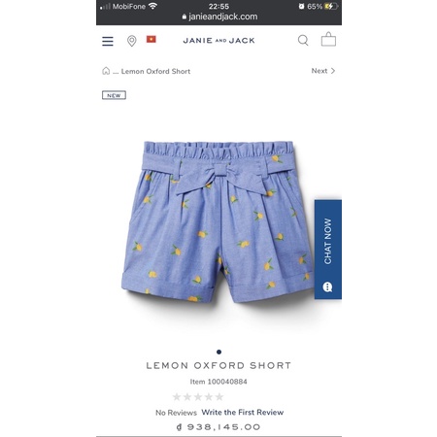Expand the breadcrumb ellipsis
This screenshot has height=437, width=437.
116,72
